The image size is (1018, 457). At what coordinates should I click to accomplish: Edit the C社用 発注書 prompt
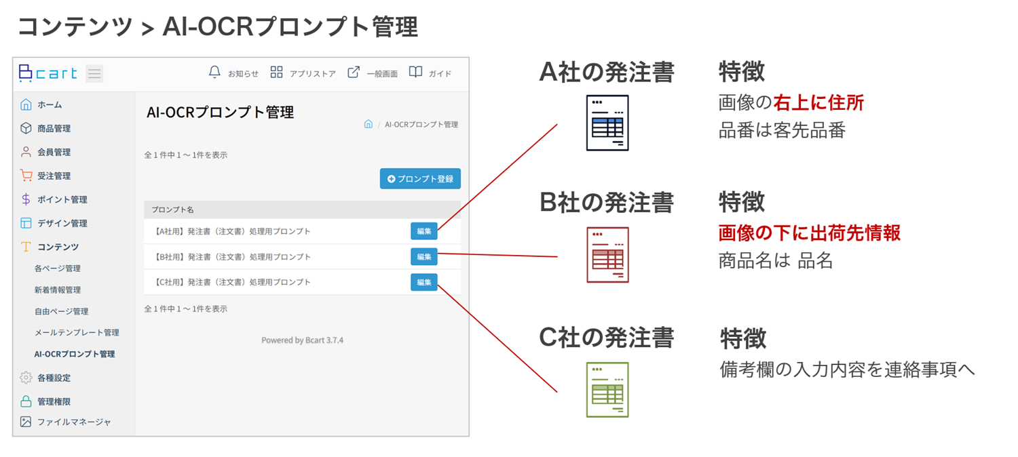click(424, 282)
